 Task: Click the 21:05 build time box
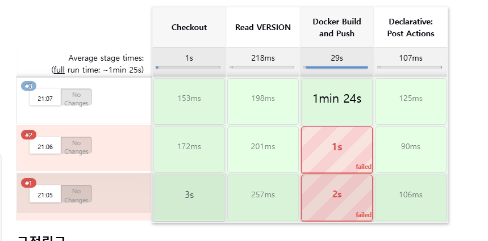(45, 195)
